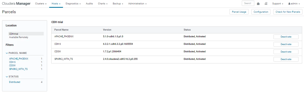Click the Cloudera Manager logo
The height and width of the screenshot is (94, 304).
[x=16, y=4]
